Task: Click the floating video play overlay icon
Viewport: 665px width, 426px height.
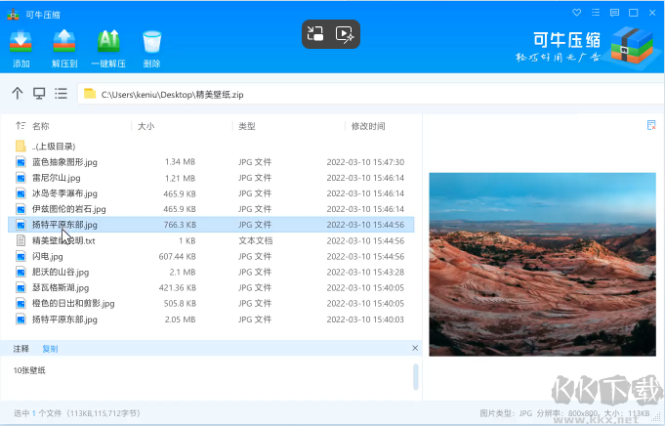Action: pyautogui.click(x=345, y=34)
